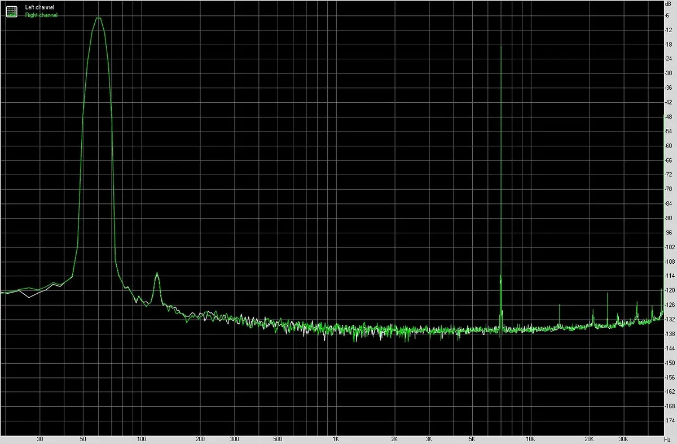Click the -144 dB axis value
The height and width of the screenshot is (444, 677).
click(670, 349)
